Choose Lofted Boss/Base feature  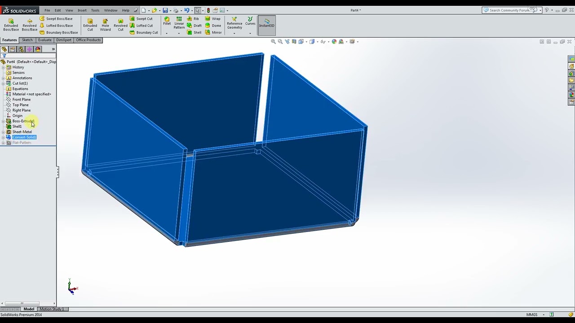click(x=56, y=26)
